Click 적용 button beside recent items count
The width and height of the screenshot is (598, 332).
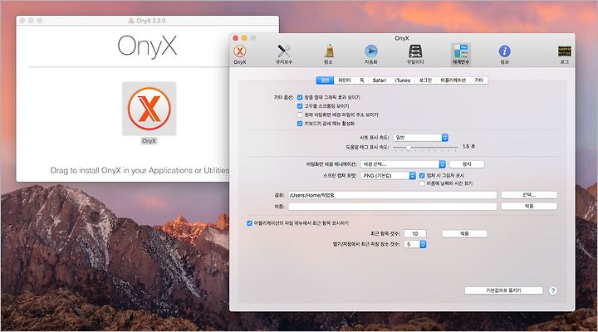(464, 234)
